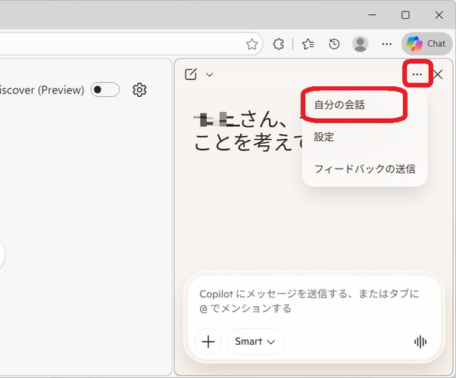Add page to favorites star in address bar
This screenshot has width=456, height=378.
251,44
